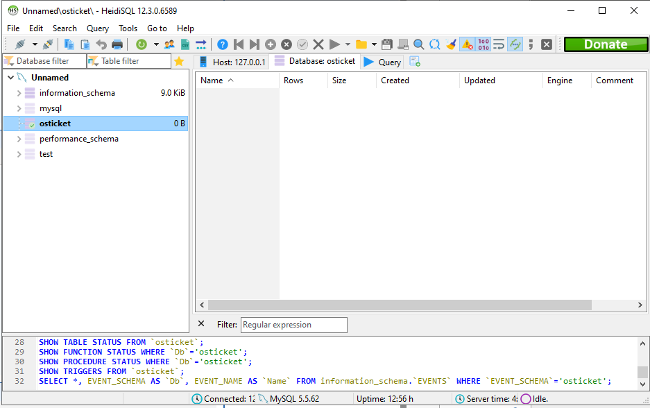
Task: Collapse the Unnamed session tree node
Action: pos(11,78)
